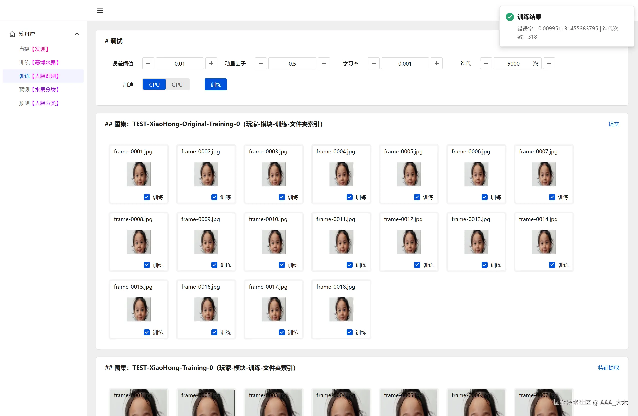Click the 提交 link

click(614, 124)
